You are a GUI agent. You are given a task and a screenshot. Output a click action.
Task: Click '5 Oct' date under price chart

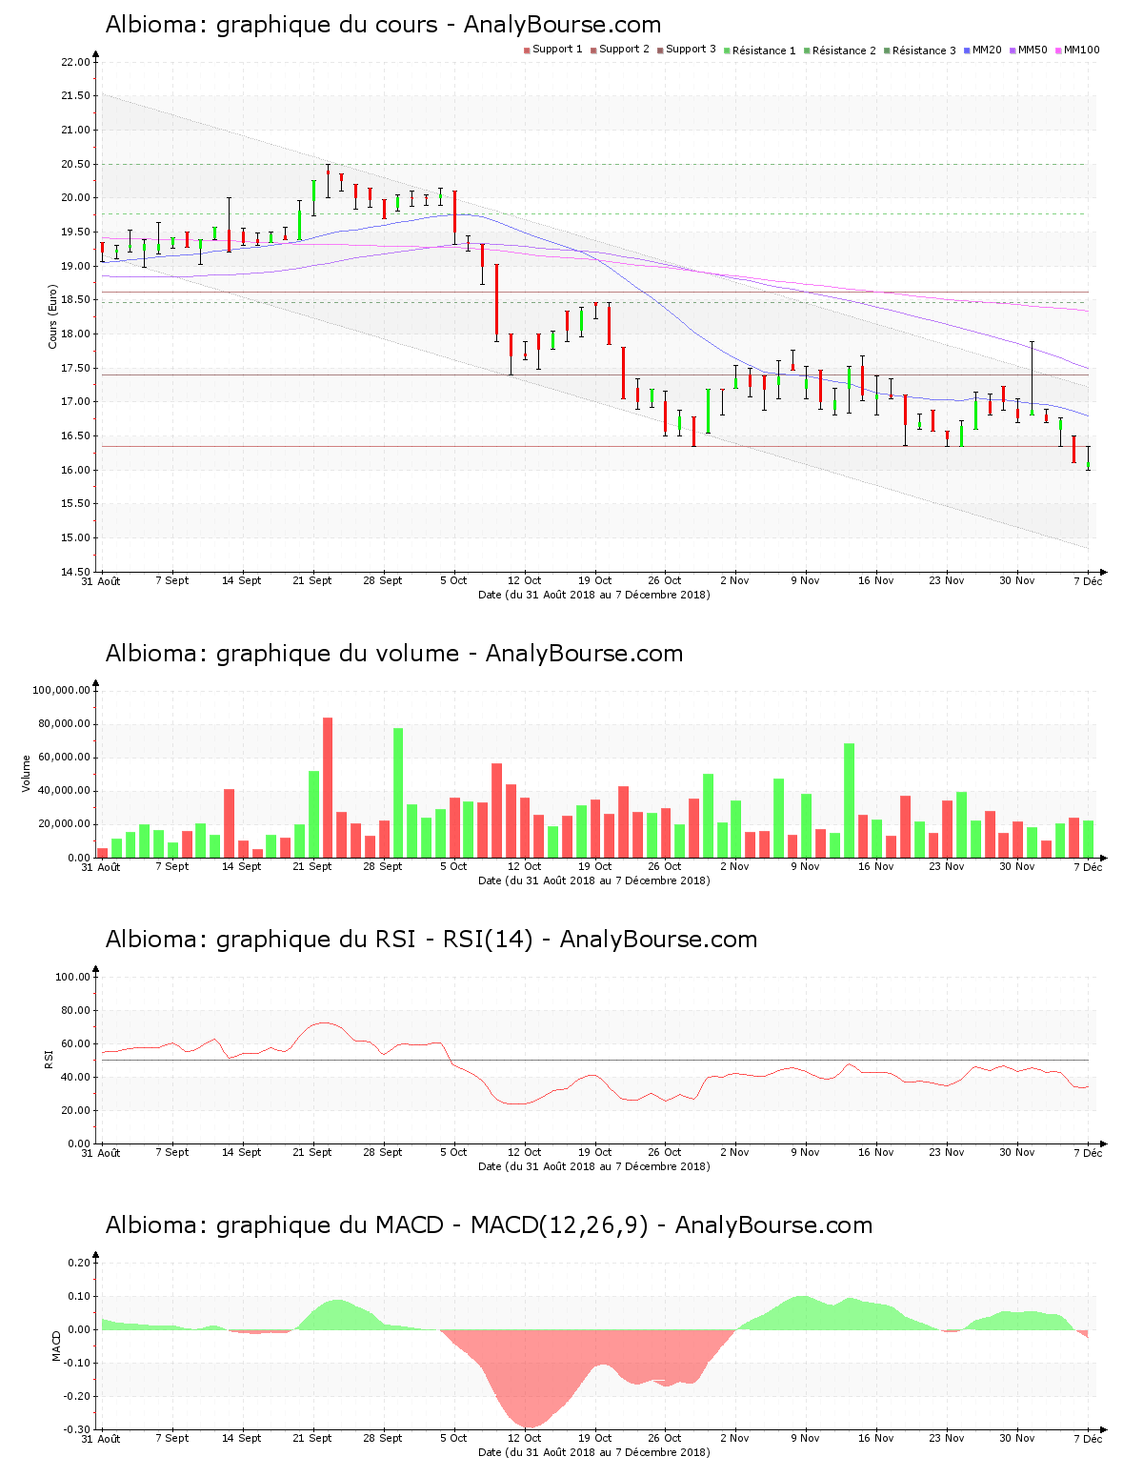tap(453, 580)
